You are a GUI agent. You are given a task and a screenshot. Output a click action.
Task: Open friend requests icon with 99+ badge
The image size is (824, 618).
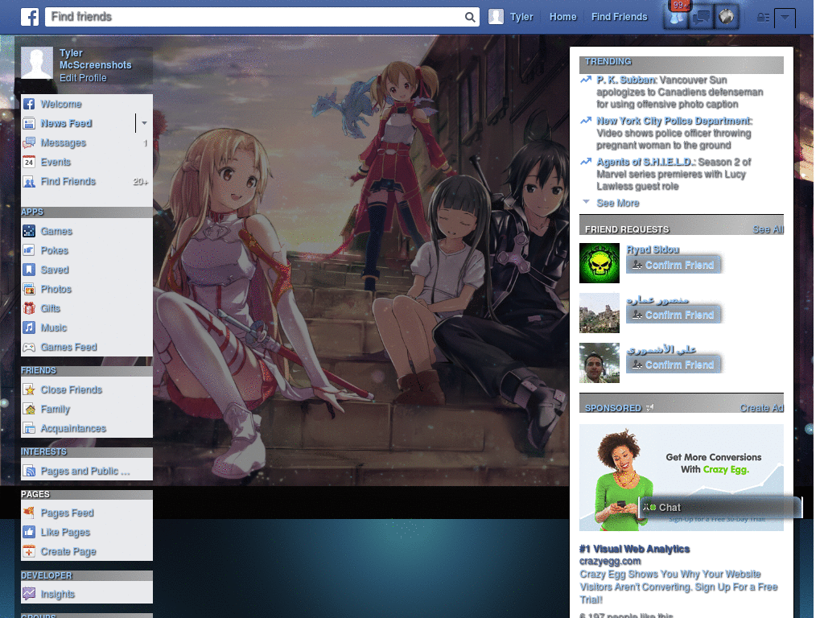coord(676,18)
